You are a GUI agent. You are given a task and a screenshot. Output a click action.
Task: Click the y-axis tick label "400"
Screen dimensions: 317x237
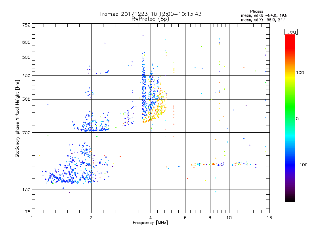coord(27,75)
